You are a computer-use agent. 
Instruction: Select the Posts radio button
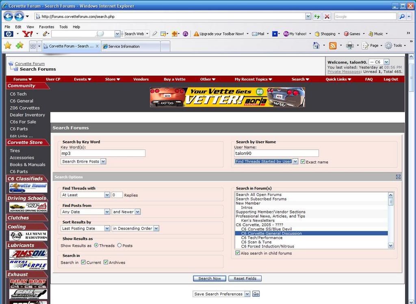coord(119,245)
